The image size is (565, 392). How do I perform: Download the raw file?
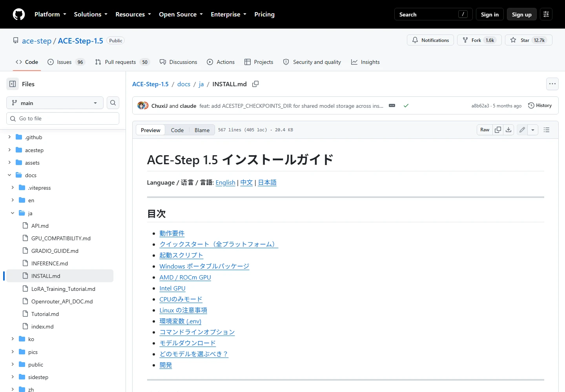[x=508, y=130]
